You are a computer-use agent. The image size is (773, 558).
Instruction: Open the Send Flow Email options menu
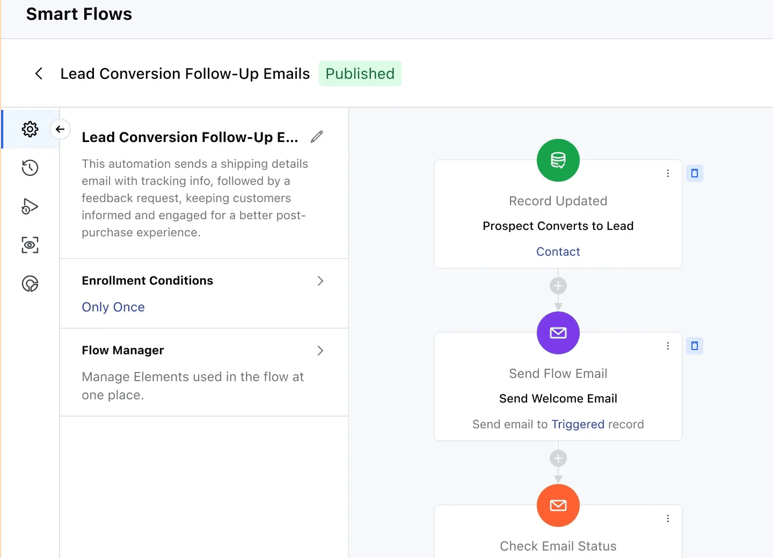click(x=667, y=346)
